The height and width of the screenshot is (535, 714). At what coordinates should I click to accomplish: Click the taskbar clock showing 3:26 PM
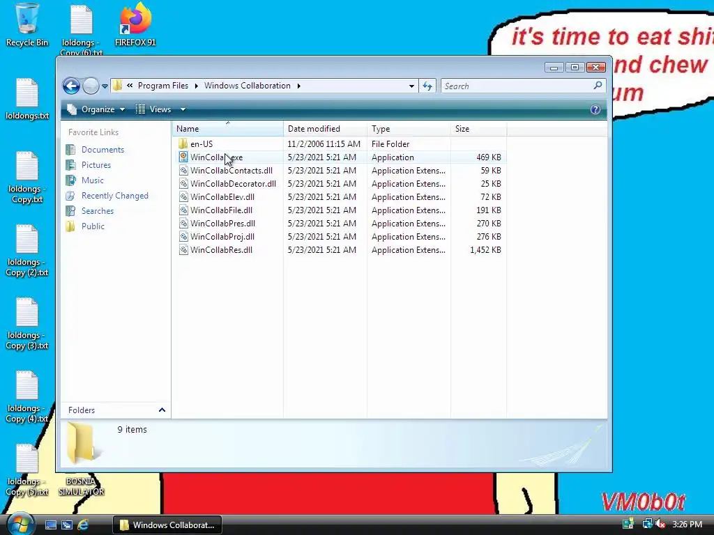pyautogui.click(x=687, y=525)
